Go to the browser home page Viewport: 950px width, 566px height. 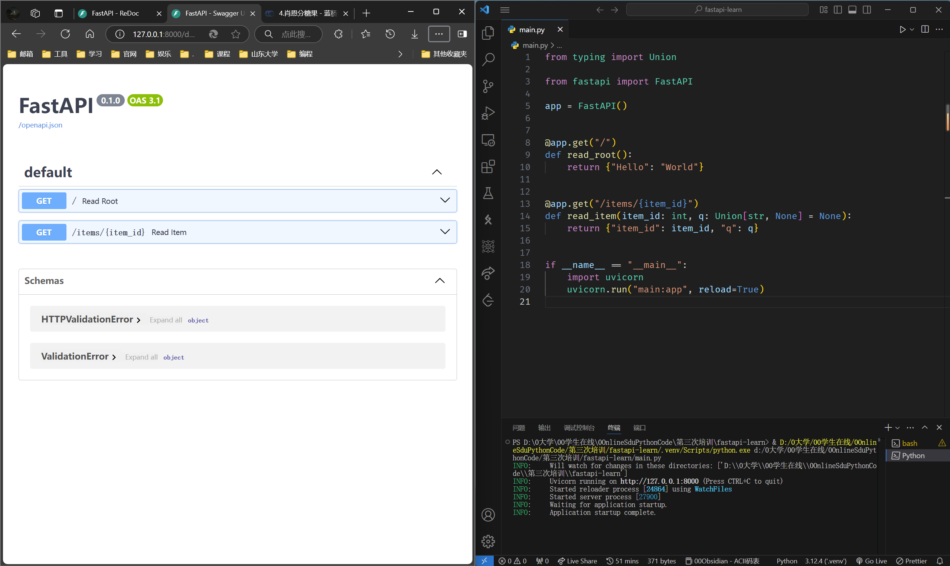90,34
